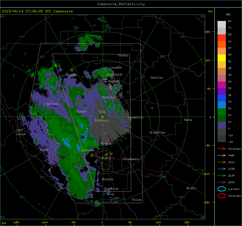This screenshot has width=242, height=226.
Task: Click the Ponoka city label
Action: pyautogui.click(x=123, y=55)
